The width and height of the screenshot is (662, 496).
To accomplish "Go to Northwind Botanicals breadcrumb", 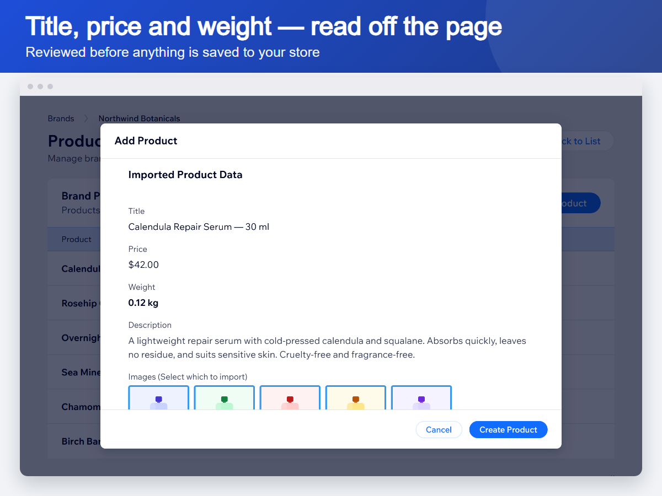I will pos(140,118).
